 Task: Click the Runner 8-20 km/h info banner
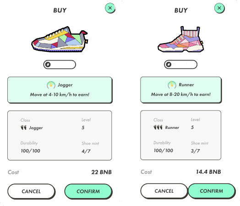(x=181, y=90)
